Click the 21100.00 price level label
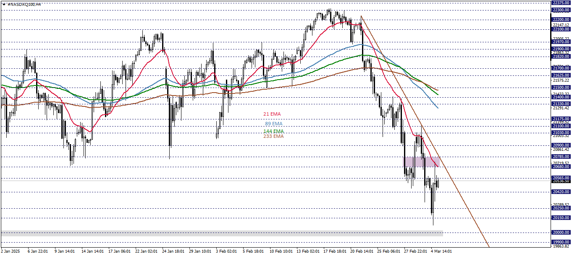The image size is (572, 256). (x=561, y=126)
